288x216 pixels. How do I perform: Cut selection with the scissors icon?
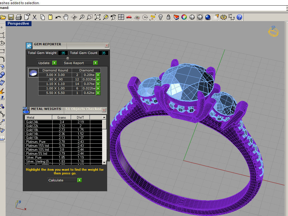(35, 17)
